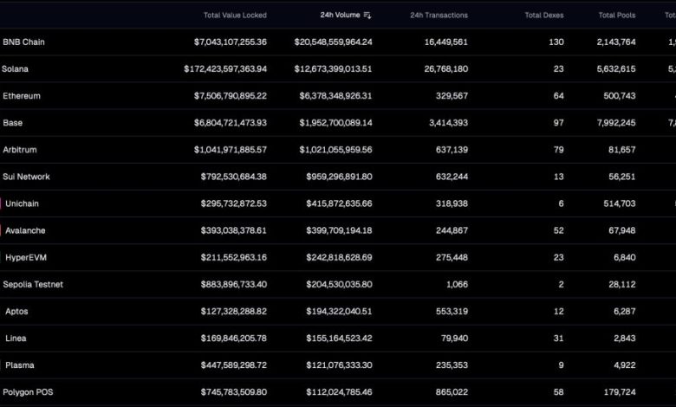The image size is (676, 407).
Task: Click the sort icon beside 24h Volume
Action: coord(367,16)
